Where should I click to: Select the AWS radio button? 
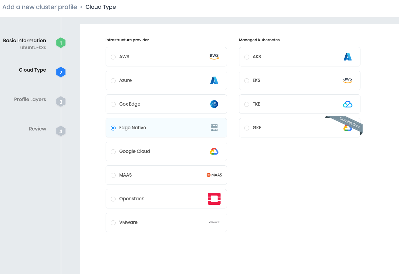click(x=113, y=57)
